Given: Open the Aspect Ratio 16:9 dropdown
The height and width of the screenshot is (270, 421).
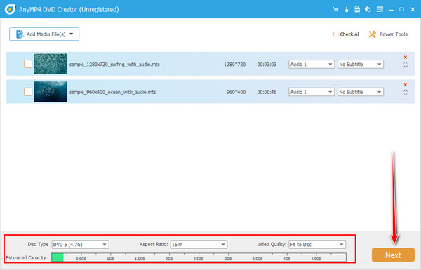Looking at the screenshot, I should click(199, 245).
